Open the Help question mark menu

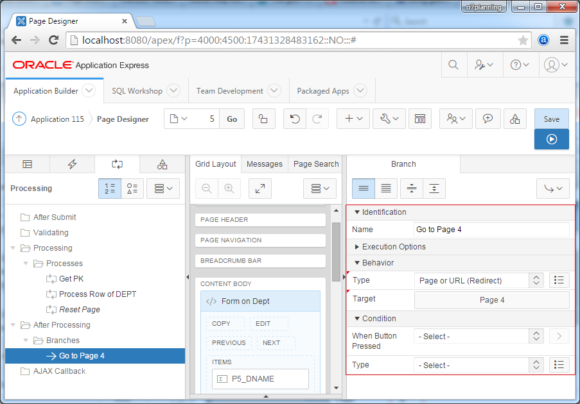pos(520,65)
